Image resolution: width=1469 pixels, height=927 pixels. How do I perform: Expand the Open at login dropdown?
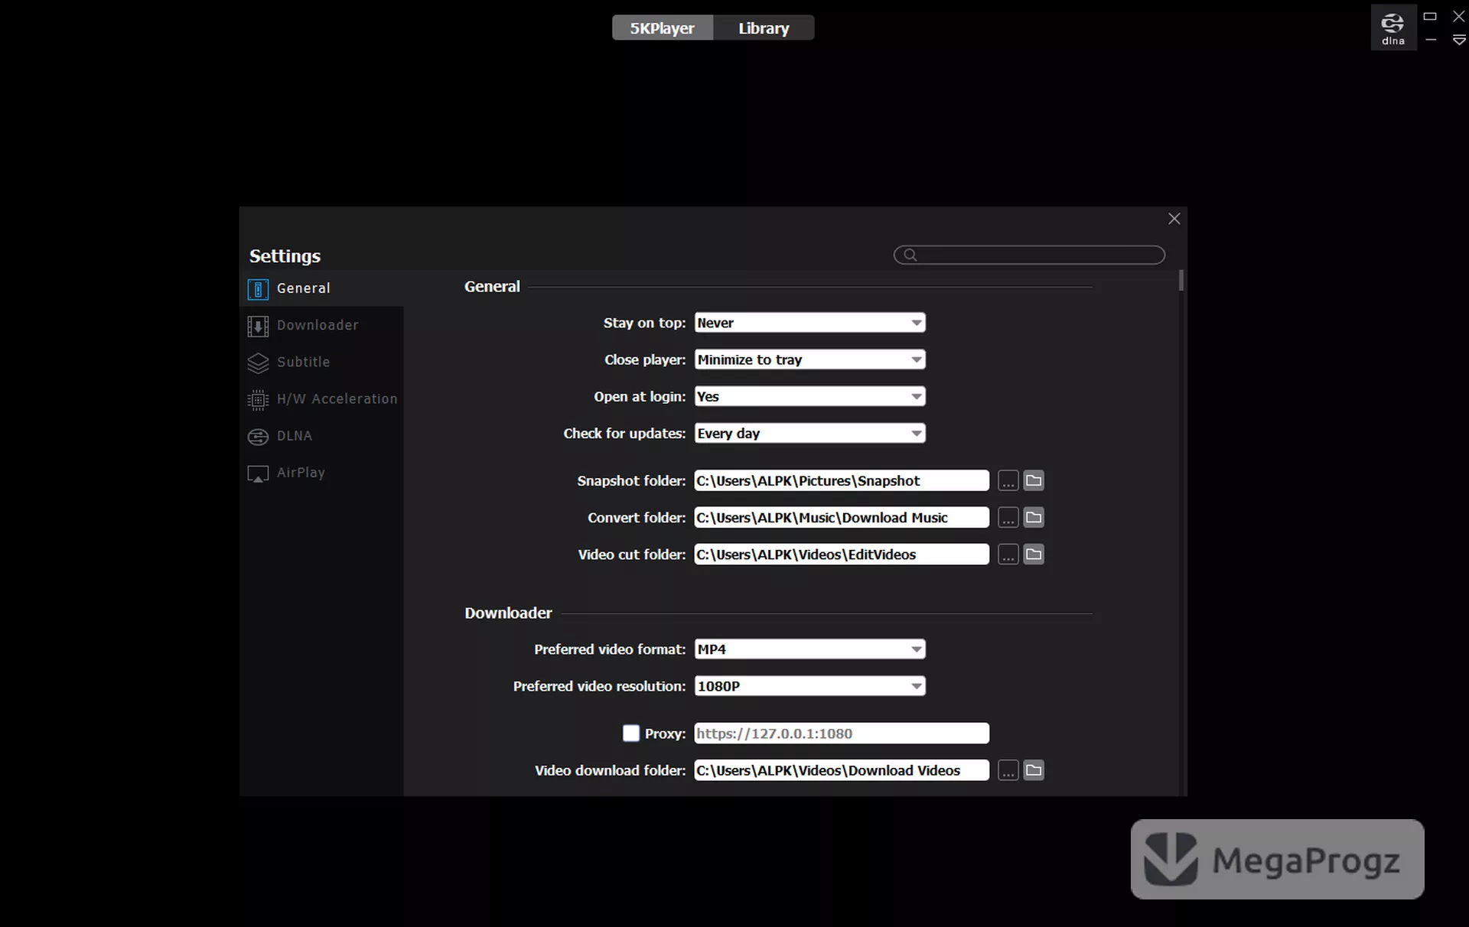coord(810,396)
